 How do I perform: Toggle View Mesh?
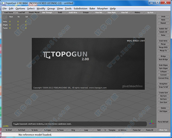pos(112,13)
